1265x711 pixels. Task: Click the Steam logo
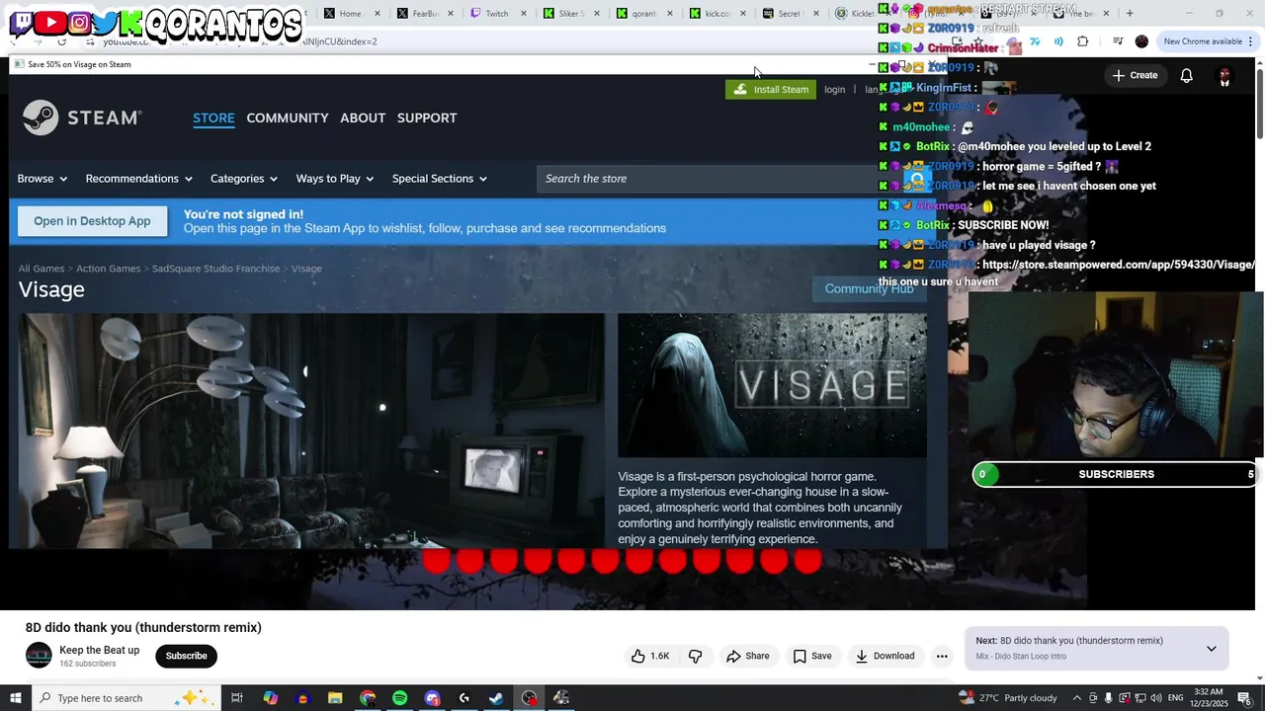[x=82, y=118]
